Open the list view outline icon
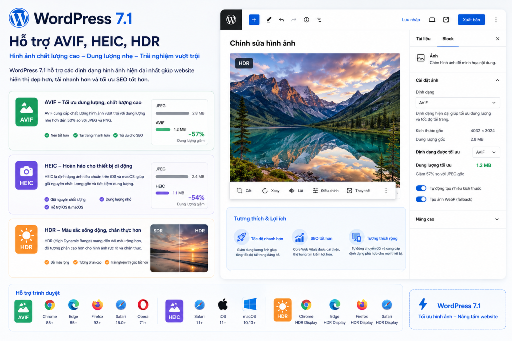Screen dimensions: 512x341 point(319,20)
